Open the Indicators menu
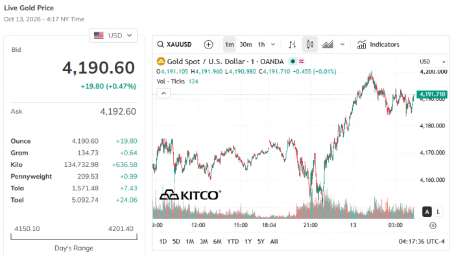This screenshot has height=255, width=454. pyautogui.click(x=378, y=45)
